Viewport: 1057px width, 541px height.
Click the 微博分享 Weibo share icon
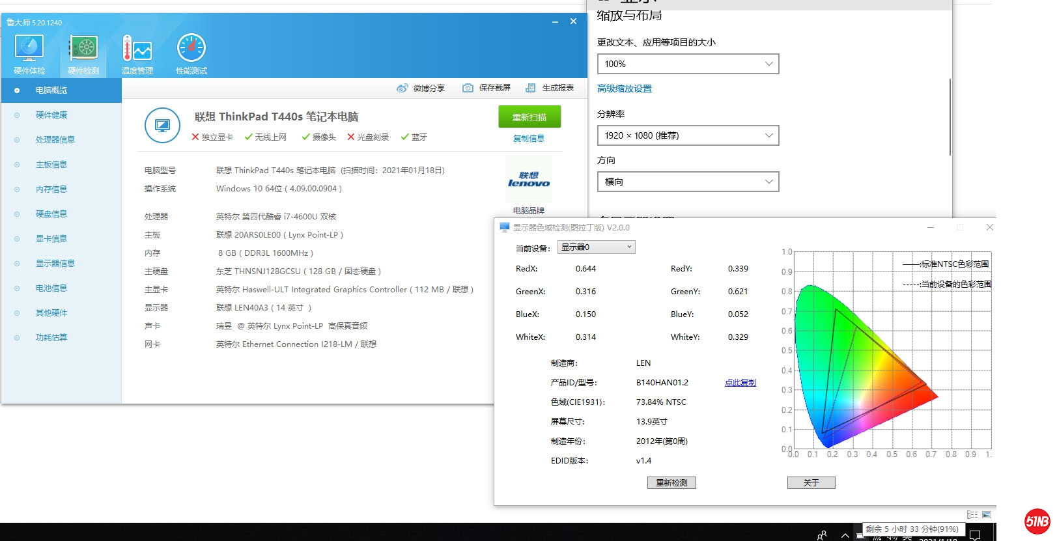point(402,88)
